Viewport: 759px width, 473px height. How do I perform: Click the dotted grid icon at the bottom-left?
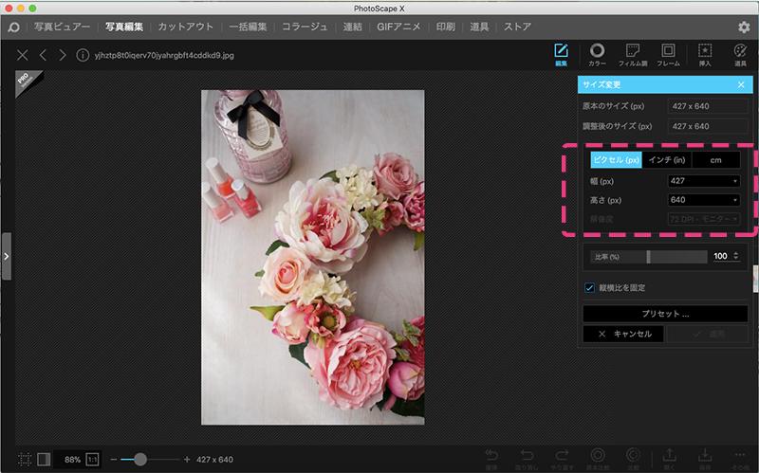coord(25,459)
